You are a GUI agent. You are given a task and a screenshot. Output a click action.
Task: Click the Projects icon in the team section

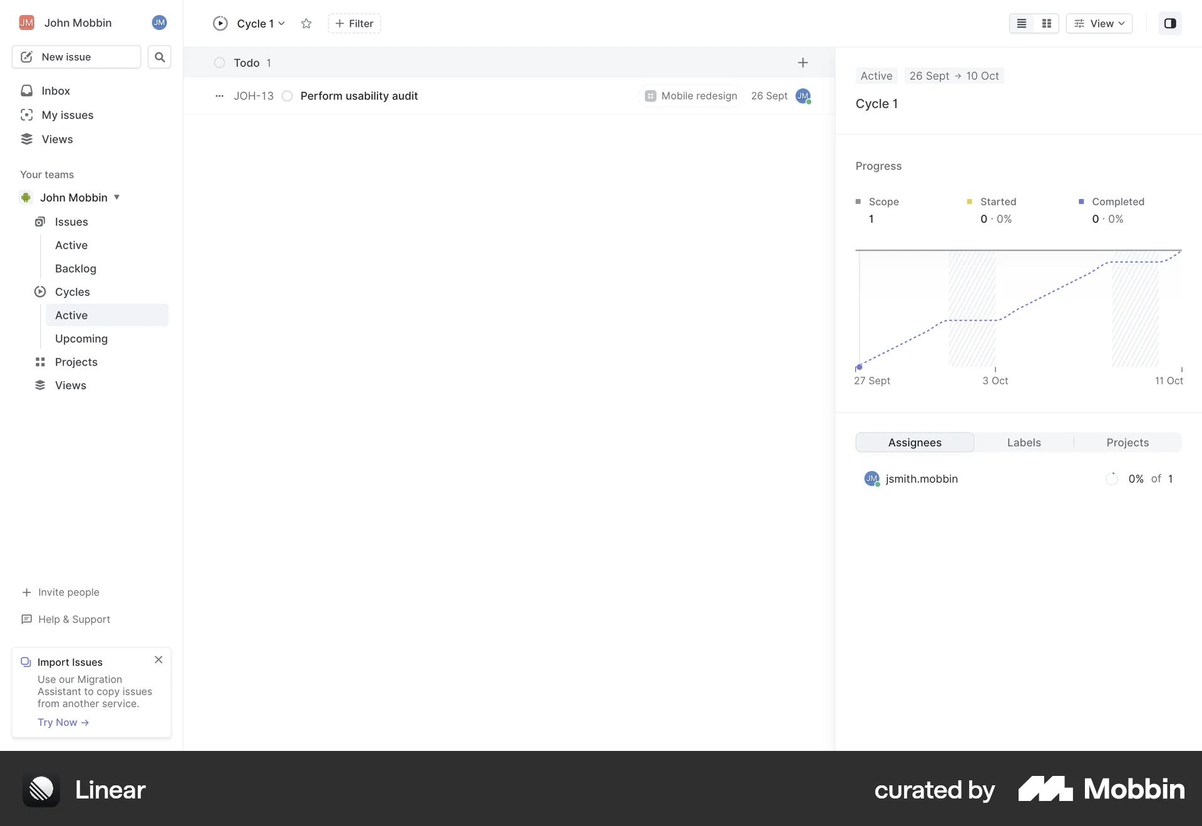(40, 362)
